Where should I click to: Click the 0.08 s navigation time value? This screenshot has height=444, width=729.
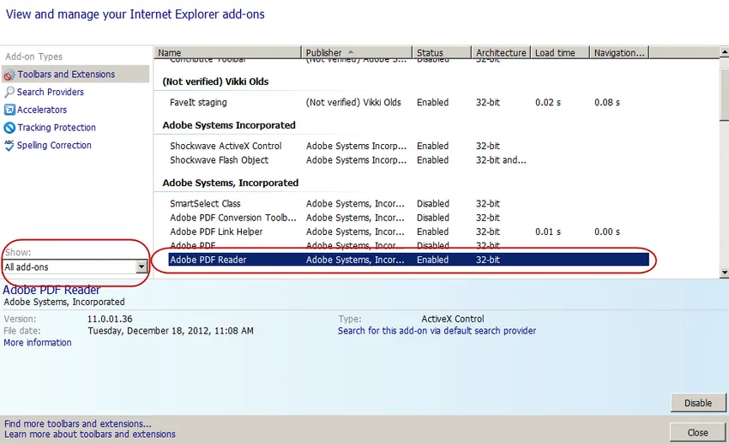606,102
